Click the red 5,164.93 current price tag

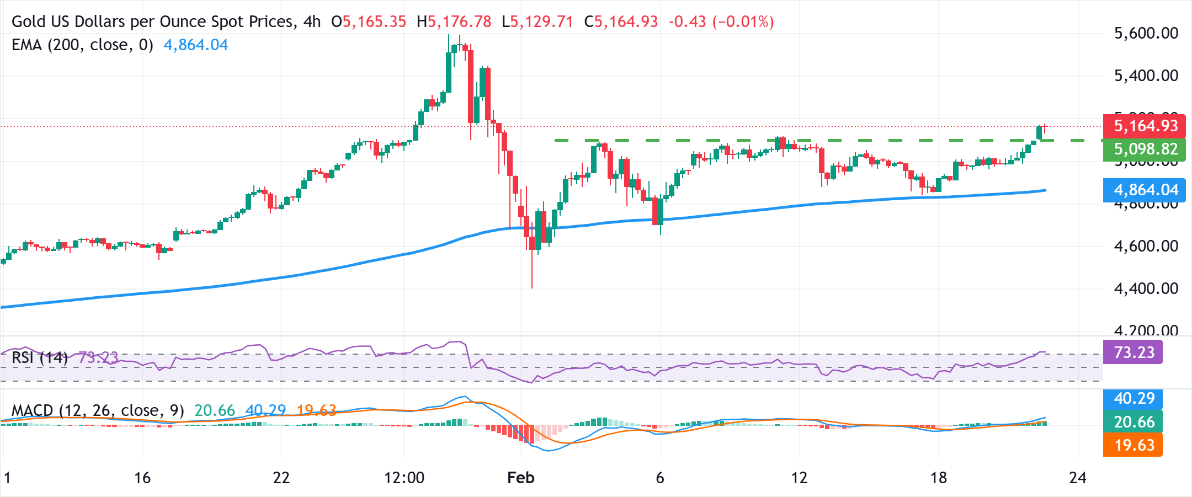click(x=1143, y=126)
